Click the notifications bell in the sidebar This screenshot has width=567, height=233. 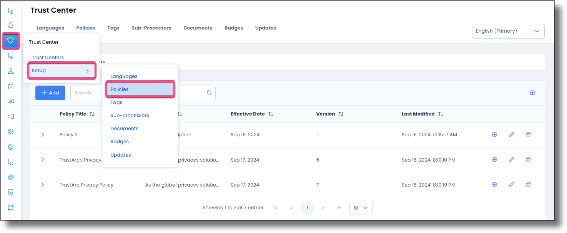pos(10,25)
